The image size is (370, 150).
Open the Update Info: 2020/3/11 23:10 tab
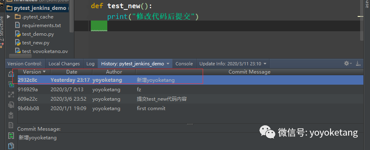point(233,64)
